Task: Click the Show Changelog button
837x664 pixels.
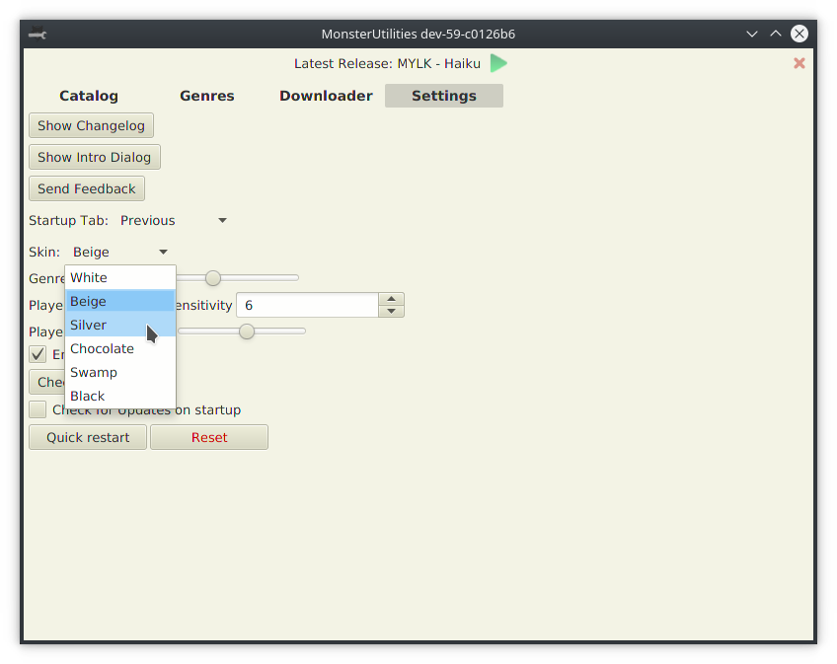Action: (x=91, y=126)
